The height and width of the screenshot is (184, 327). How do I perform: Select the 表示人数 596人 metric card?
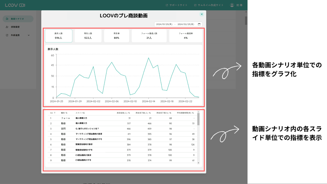pyautogui.click(x=59, y=36)
